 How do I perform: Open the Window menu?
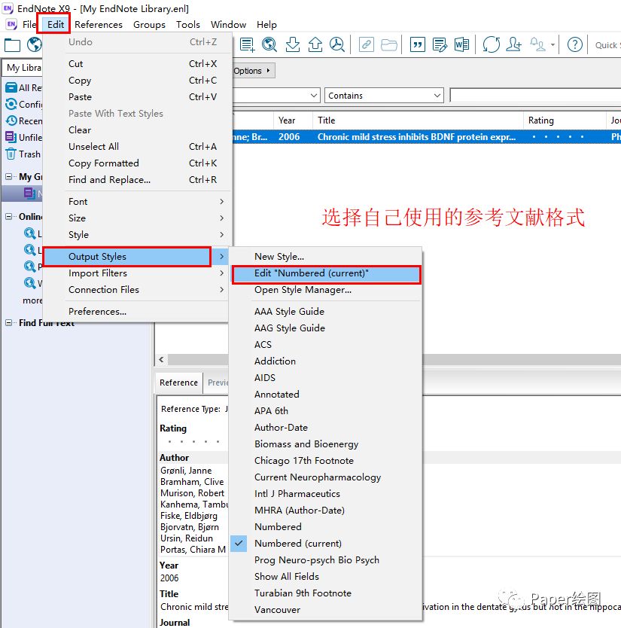tap(228, 24)
